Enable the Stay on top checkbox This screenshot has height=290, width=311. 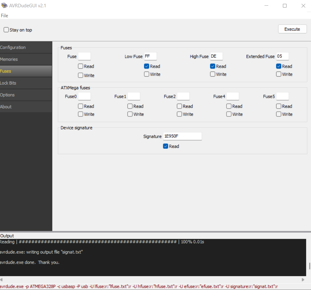(6, 30)
